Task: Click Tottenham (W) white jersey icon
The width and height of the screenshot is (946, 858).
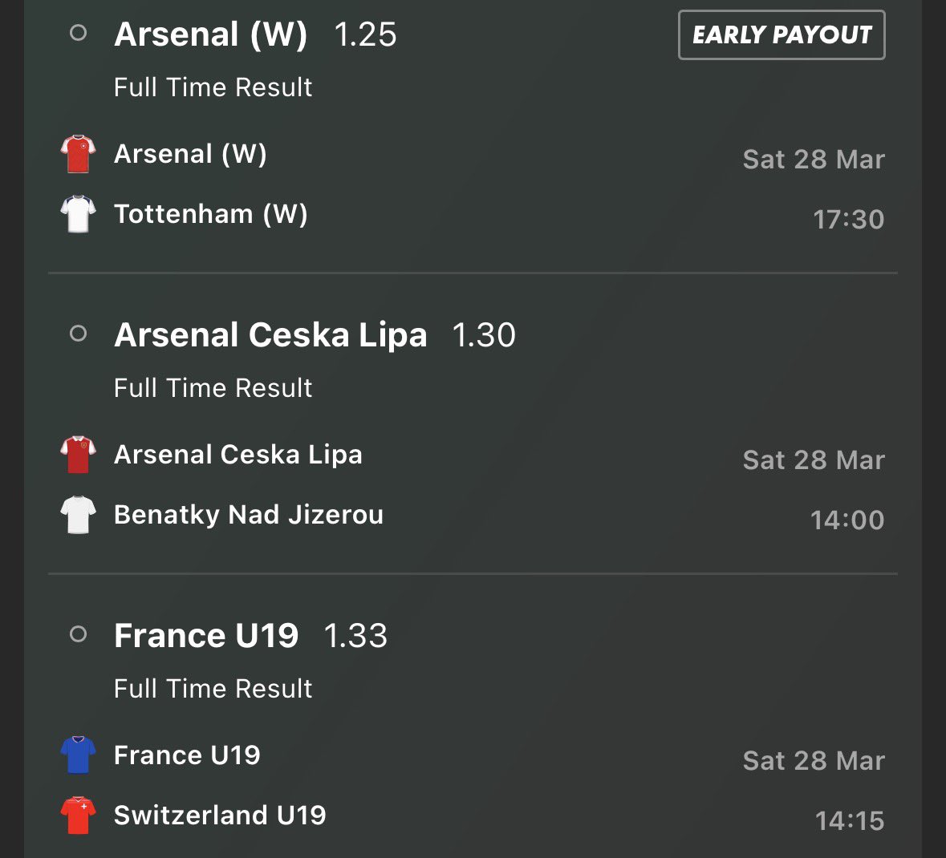Action: 78,214
